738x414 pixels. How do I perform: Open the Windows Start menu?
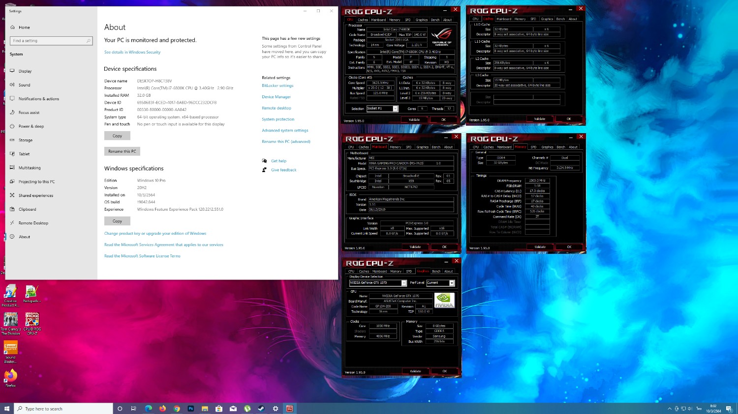tap(7, 409)
